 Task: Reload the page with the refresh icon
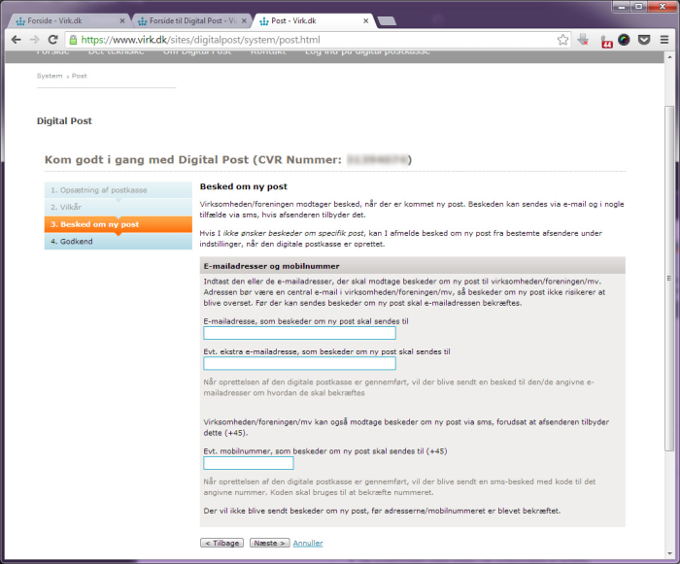[x=52, y=40]
